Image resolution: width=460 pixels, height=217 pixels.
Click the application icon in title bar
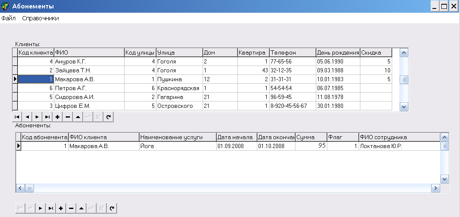point(5,6)
